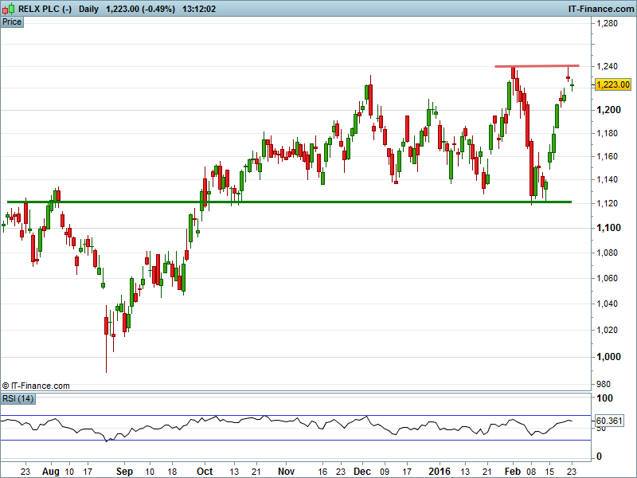Click the 1,000 price axis label
This screenshot has width=637, height=478.
click(x=608, y=356)
